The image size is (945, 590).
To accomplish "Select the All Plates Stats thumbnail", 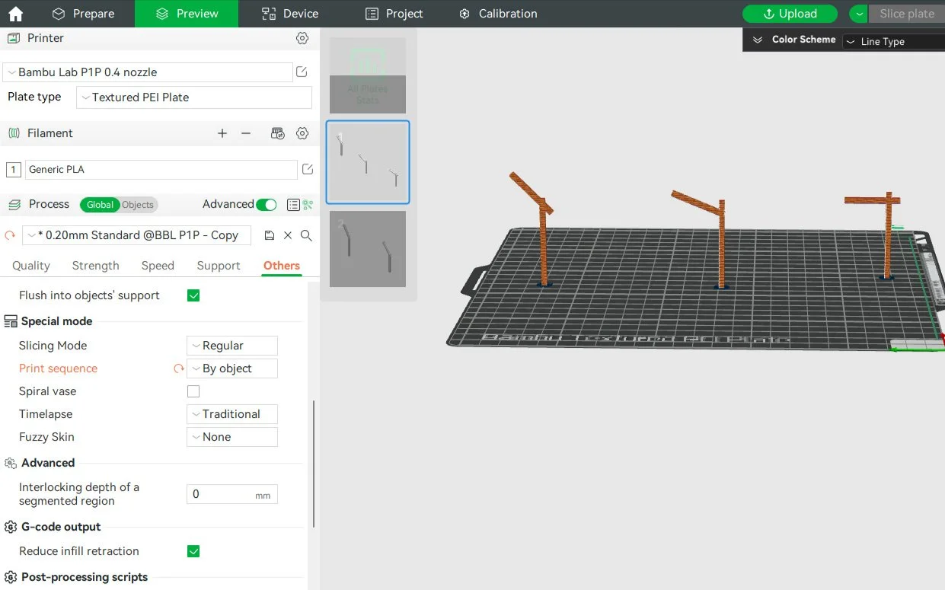I will pos(368,76).
